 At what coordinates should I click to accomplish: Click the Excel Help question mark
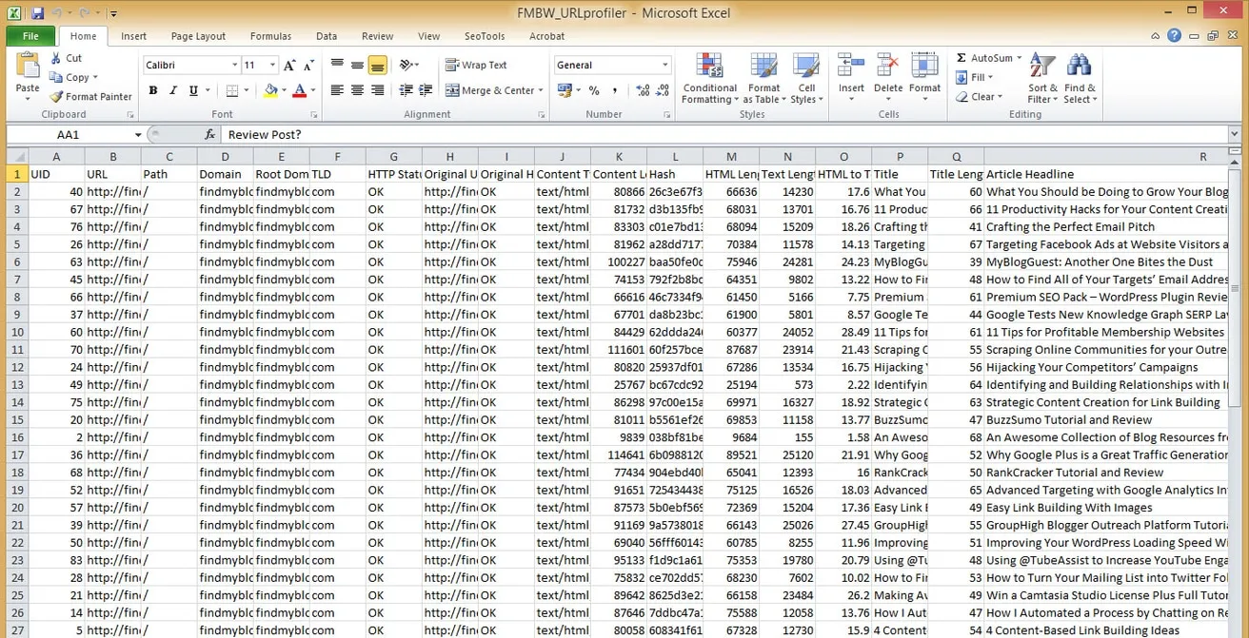1175,36
